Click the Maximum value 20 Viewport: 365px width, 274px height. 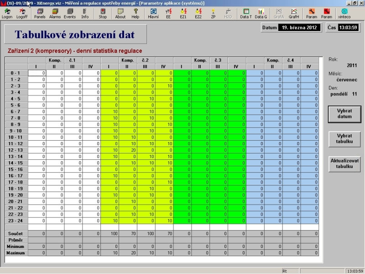pyautogui.click(x=128, y=253)
